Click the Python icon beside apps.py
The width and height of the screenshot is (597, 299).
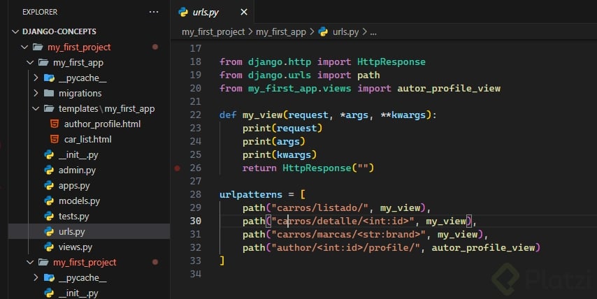pyautogui.click(x=49, y=186)
